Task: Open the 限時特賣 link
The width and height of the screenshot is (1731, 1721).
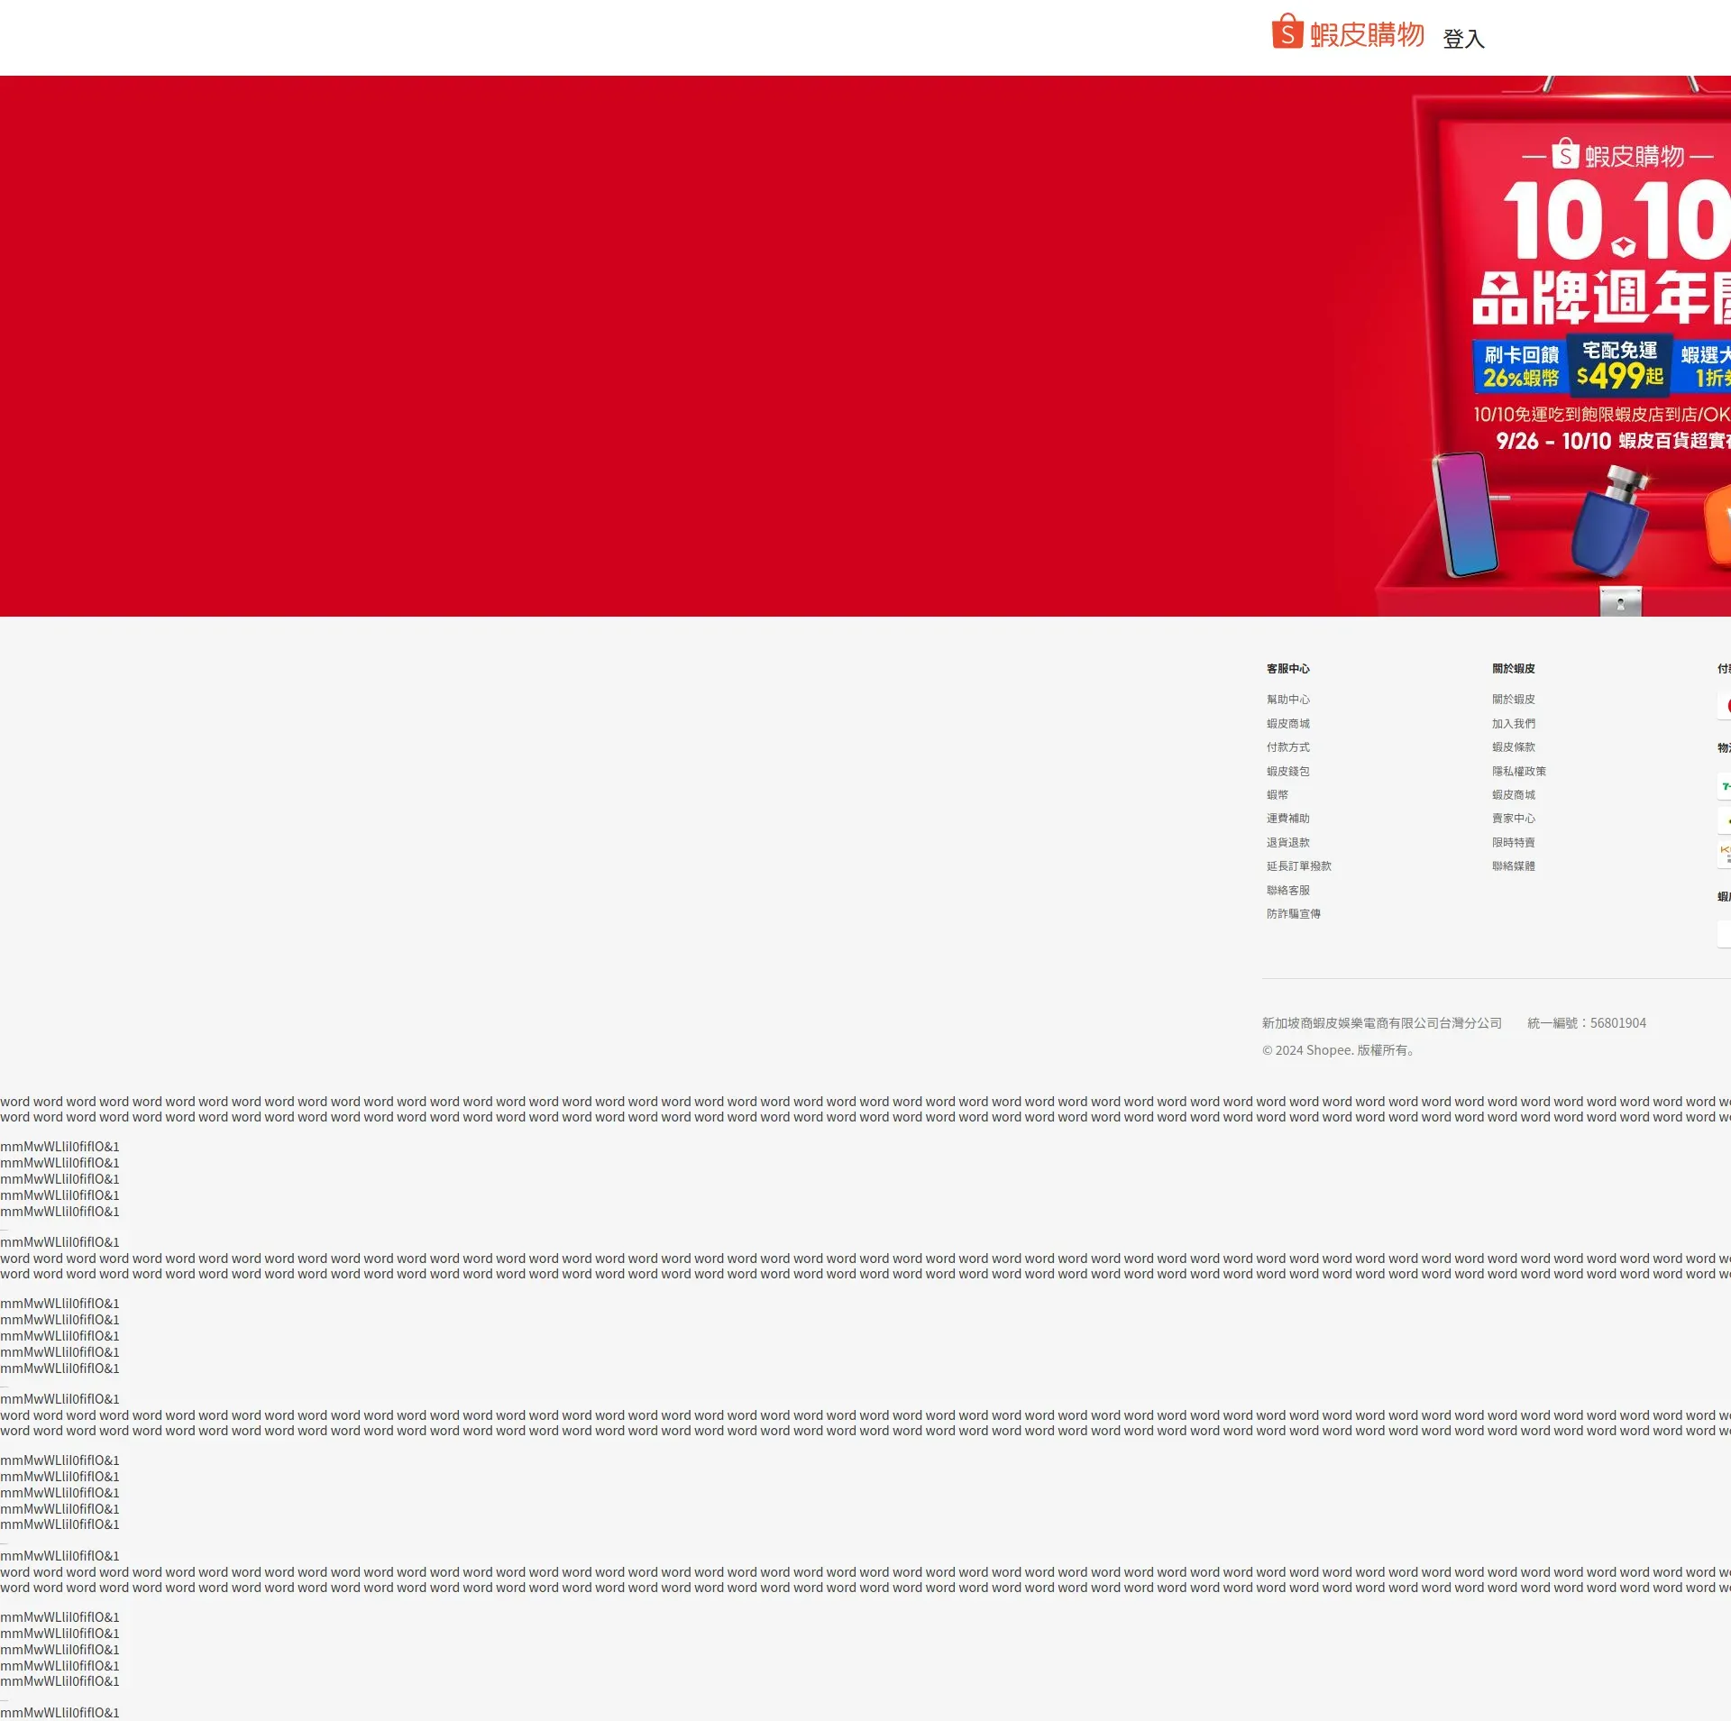Action: 1513,843
